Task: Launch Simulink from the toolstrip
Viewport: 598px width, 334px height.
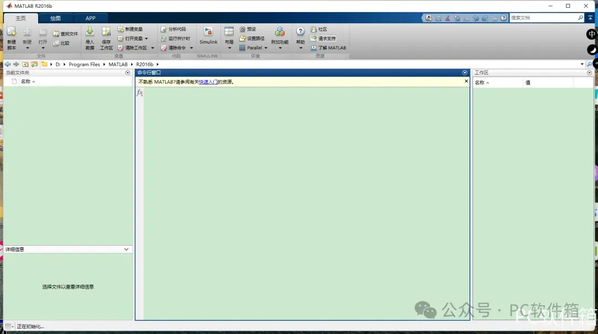Action: [x=208, y=36]
